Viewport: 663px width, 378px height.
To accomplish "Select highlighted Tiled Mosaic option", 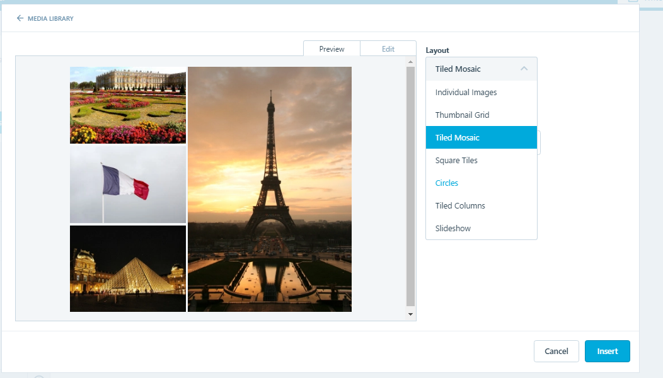I will (458, 138).
